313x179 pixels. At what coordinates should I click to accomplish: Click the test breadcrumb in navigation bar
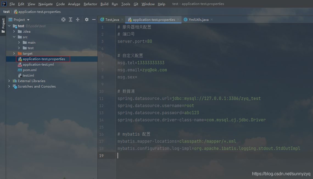[6, 12]
